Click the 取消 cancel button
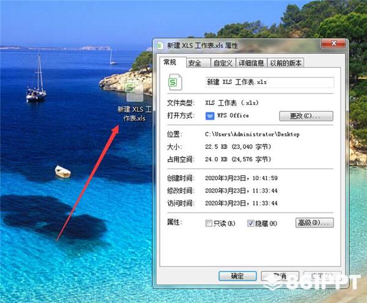The width and height of the screenshot is (367, 303). pyautogui.click(x=280, y=276)
